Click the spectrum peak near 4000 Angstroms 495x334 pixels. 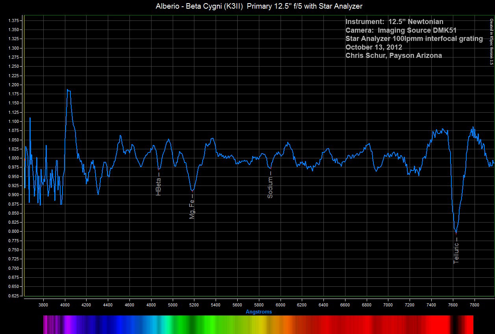(68, 91)
